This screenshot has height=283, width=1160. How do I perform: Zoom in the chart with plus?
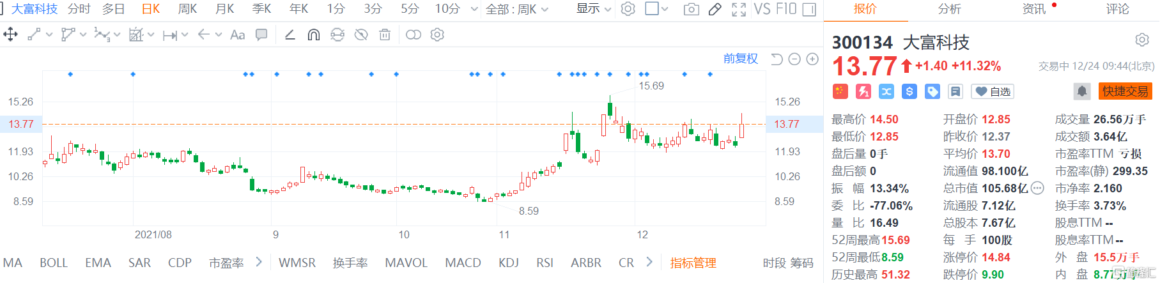pos(812,59)
